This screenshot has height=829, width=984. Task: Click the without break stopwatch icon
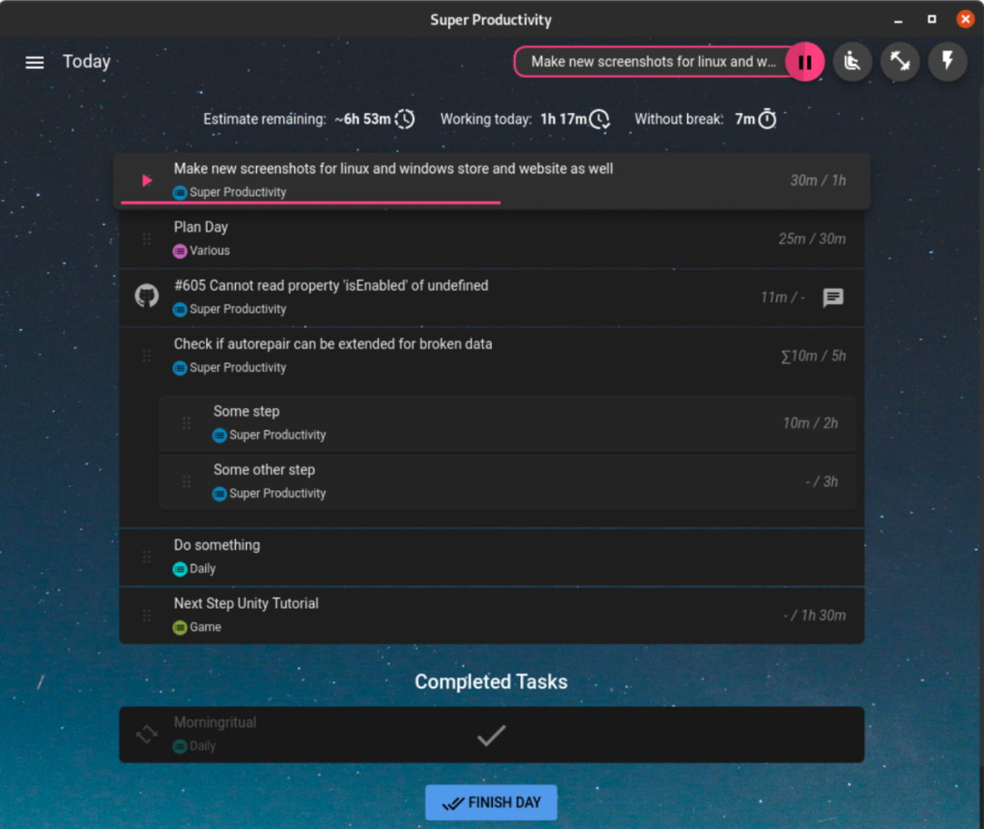(x=767, y=118)
